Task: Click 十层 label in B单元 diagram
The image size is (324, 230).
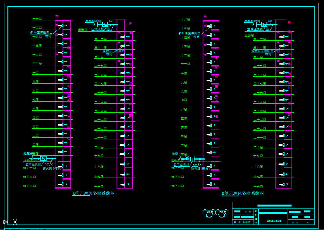Action: [184, 74]
